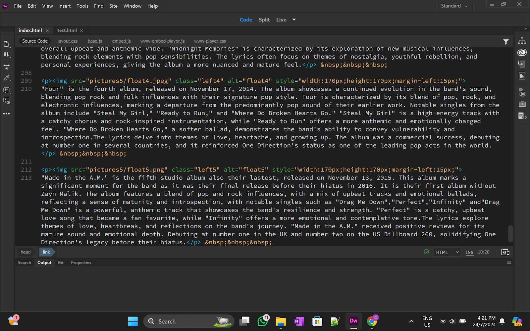Select the link tag in tag selector
This screenshot has height=331, width=530.
[x=46, y=252]
